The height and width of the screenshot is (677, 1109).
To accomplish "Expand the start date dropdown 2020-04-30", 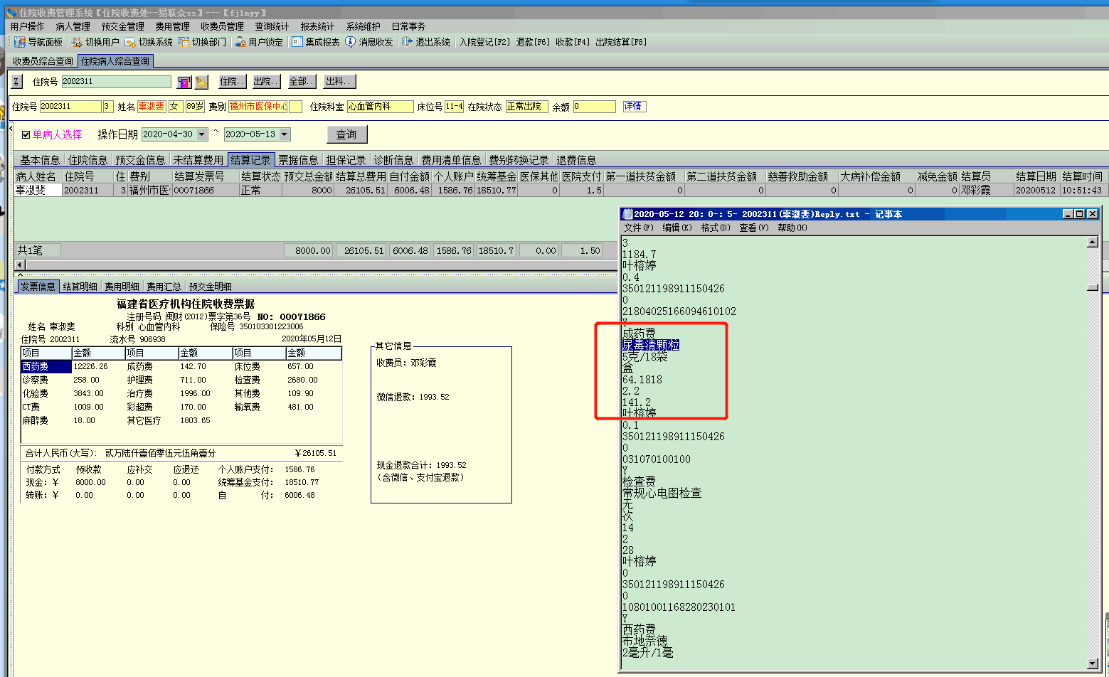I will pyautogui.click(x=202, y=134).
